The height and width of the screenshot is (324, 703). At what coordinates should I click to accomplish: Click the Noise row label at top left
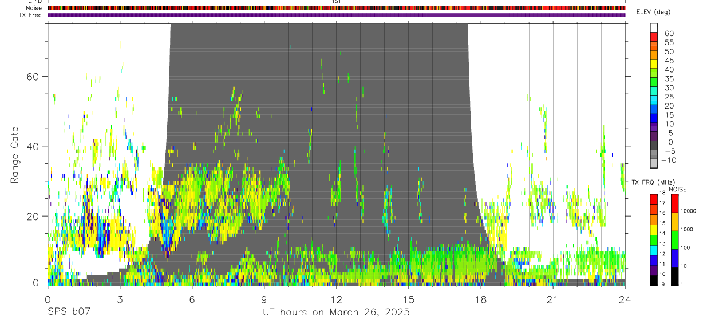pyautogui.click(x=33, y=8)
